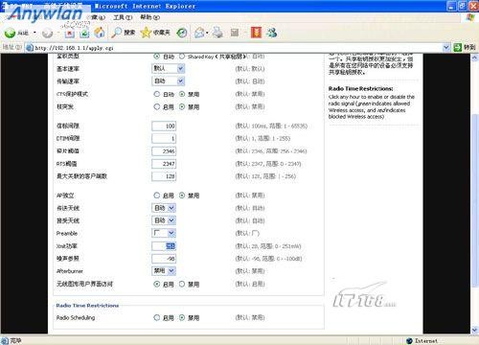Set CTS保护模式 to 自动 radio option
Screen dimensions: 479x345
point(156,94)
